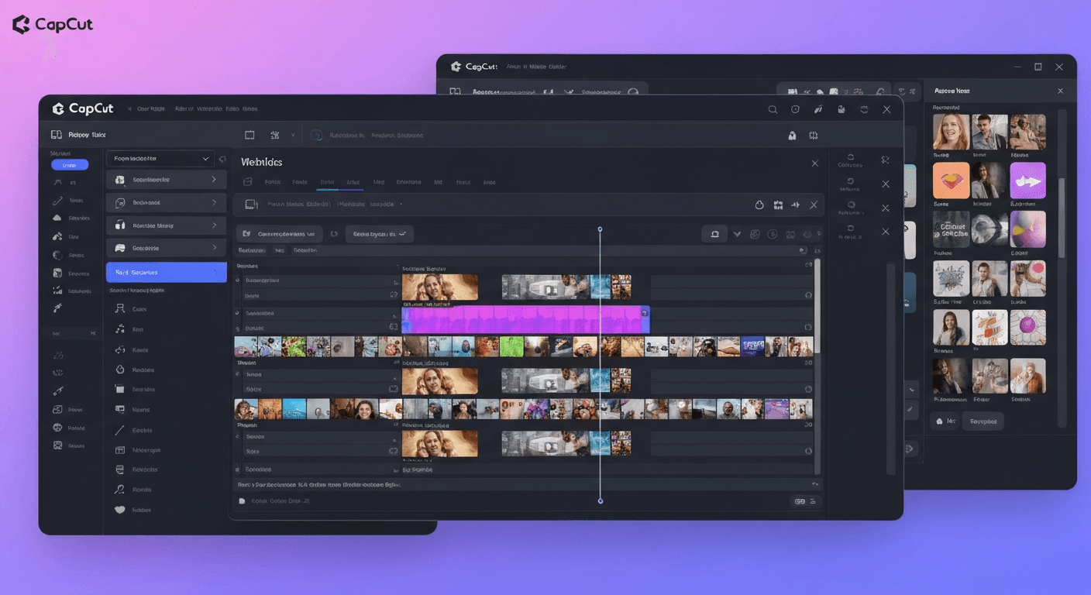Move the playhead marker on the timeline ruler
This screenshot has height=595, width=1091.
[600, 229]
